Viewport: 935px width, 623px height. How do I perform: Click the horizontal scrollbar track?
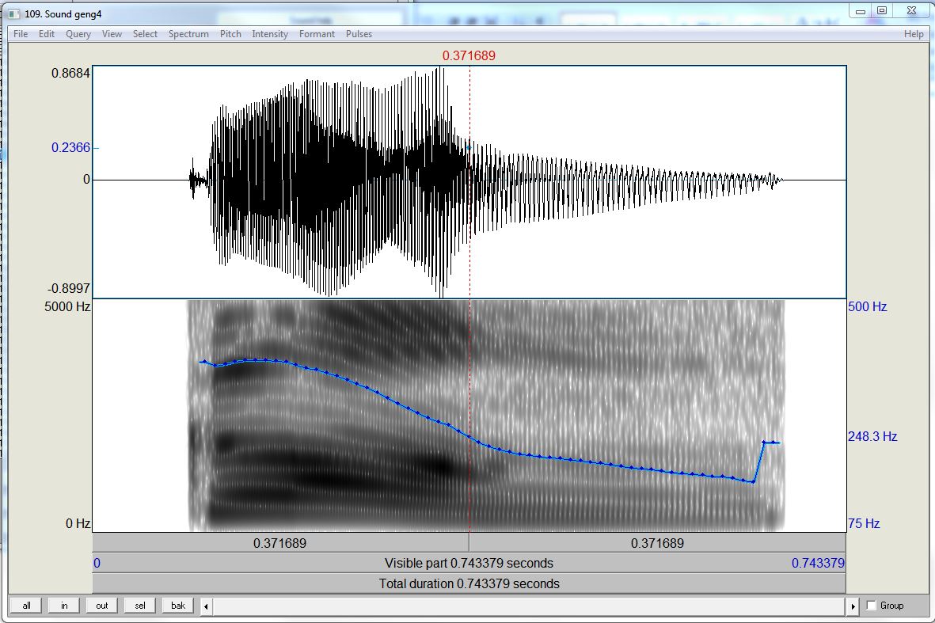tap(530, 606)
